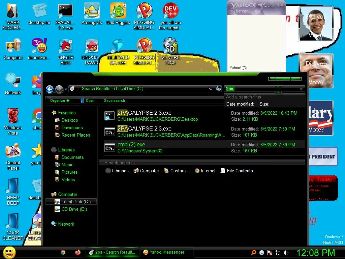Click the network tray icon
The height and width of the screenshot is (259, 345).
pos(278,253)
